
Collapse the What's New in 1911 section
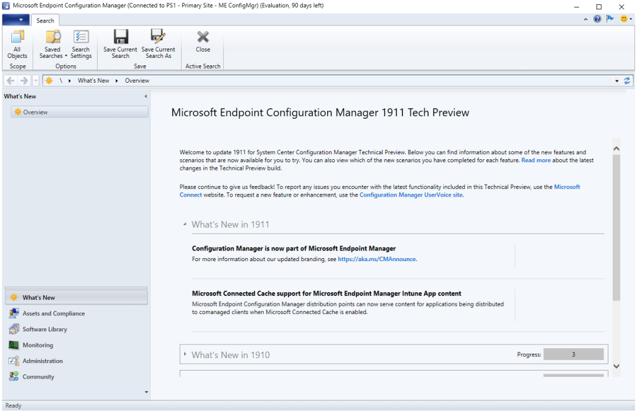click(185, 224)
